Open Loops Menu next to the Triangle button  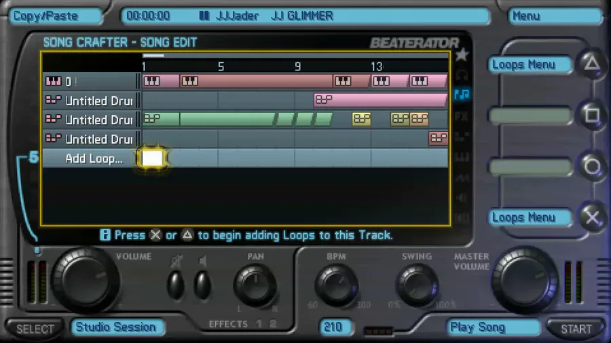pos(529,64)
